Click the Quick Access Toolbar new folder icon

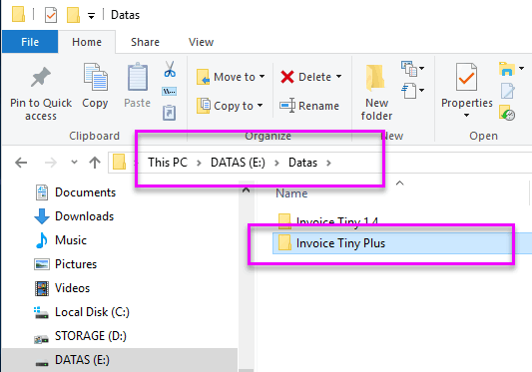(x=73, y=15)
